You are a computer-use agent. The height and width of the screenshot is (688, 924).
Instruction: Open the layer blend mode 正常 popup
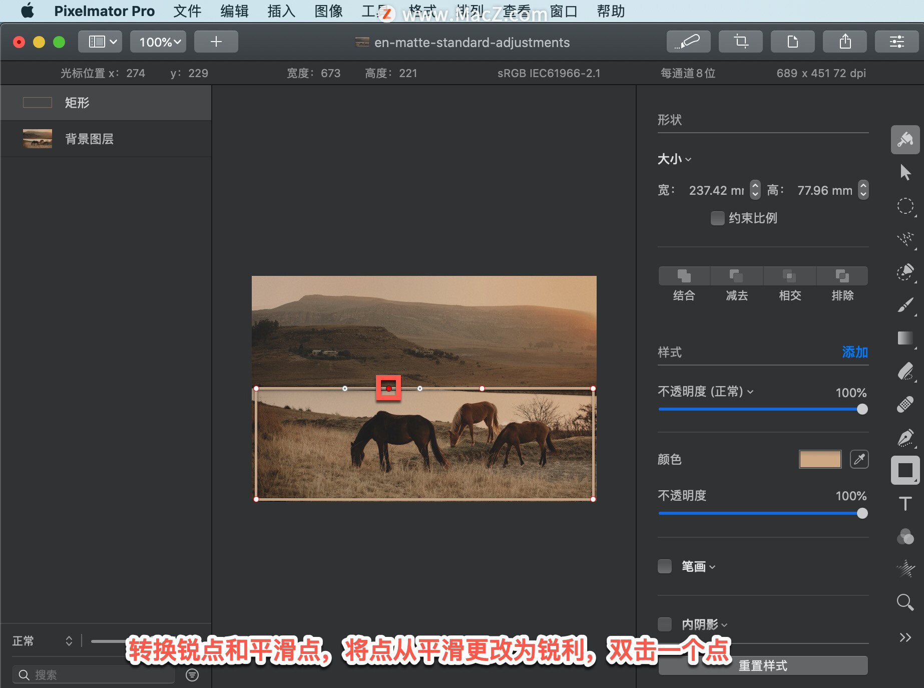tap(43, 641)
